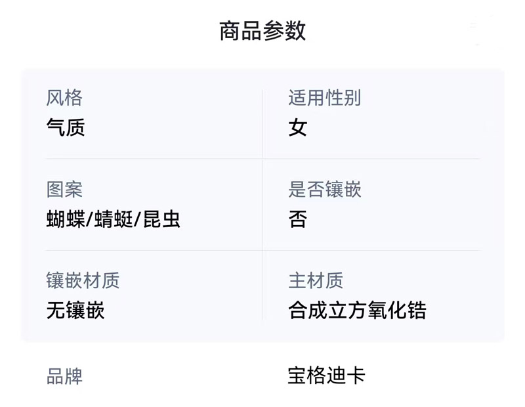The width and height of the screenshot is (525, 407).
Task: Click the word 昆虫 in pattern value
Action: (161, 219)
